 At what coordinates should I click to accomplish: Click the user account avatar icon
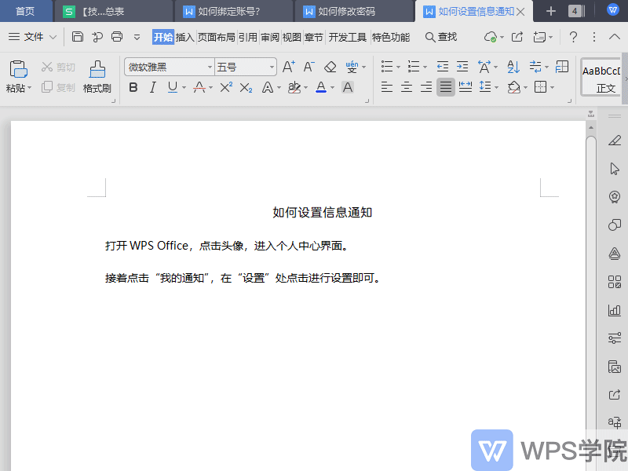pos(613,10)
